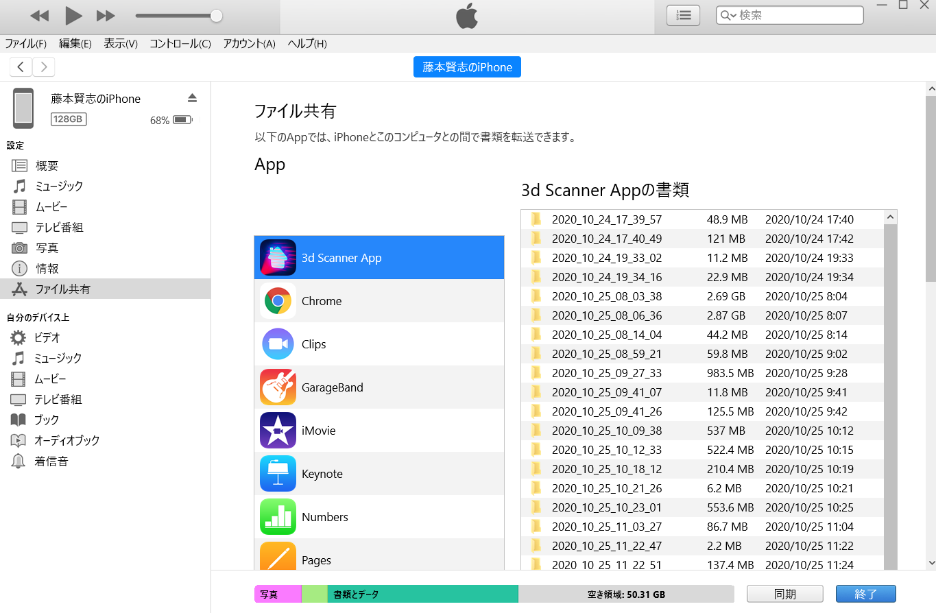Click the iPhone device icon in sidebar
This screenshot has width=936, height=613.
[x=23, y=108]
